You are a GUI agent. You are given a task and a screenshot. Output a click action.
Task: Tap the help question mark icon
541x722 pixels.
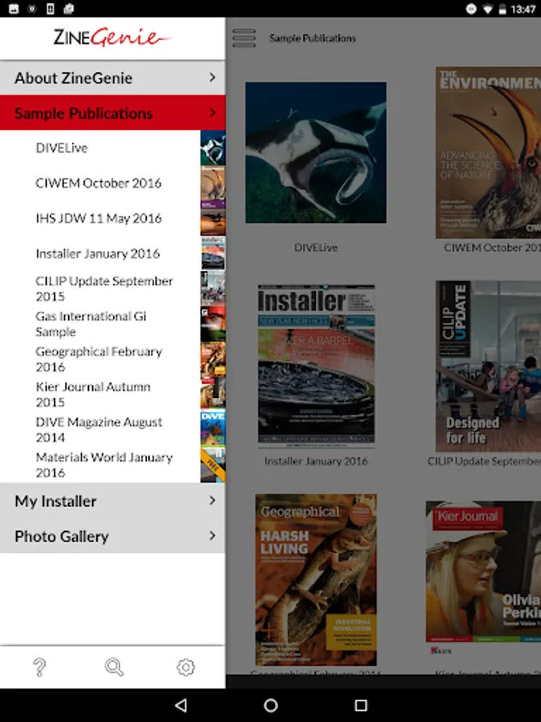[x=39, y=667]
